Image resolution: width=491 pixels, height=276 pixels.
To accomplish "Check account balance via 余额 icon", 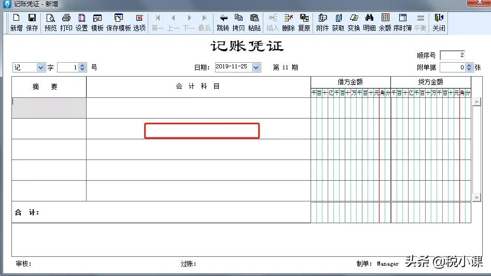I will click(x=385, y=22).
